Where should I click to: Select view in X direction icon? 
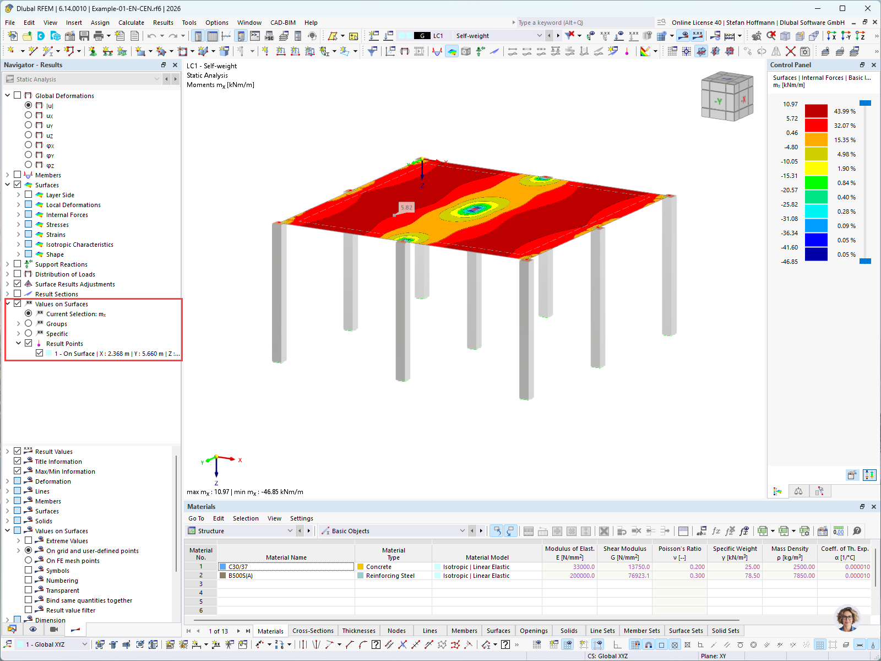(831, 36)
